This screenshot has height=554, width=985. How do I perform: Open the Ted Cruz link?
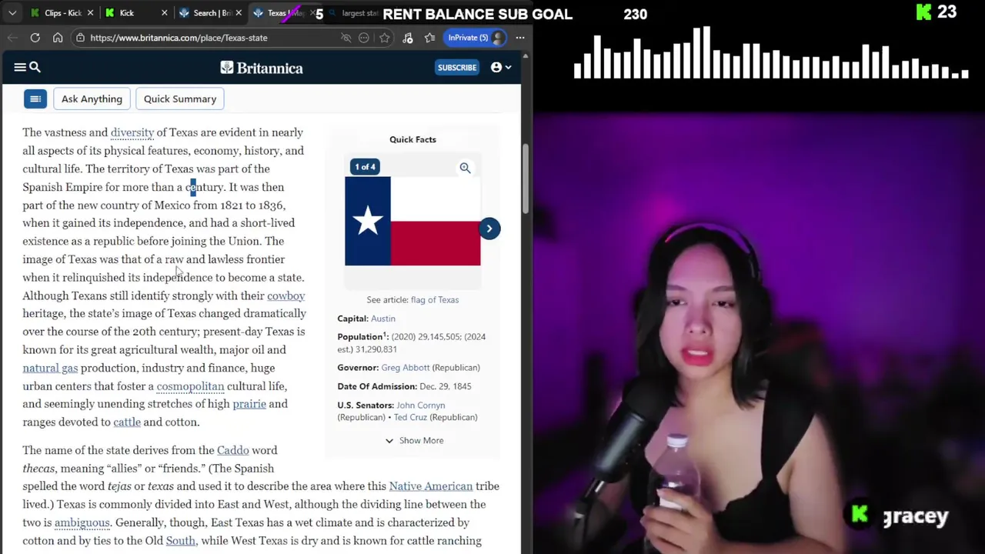410,418
